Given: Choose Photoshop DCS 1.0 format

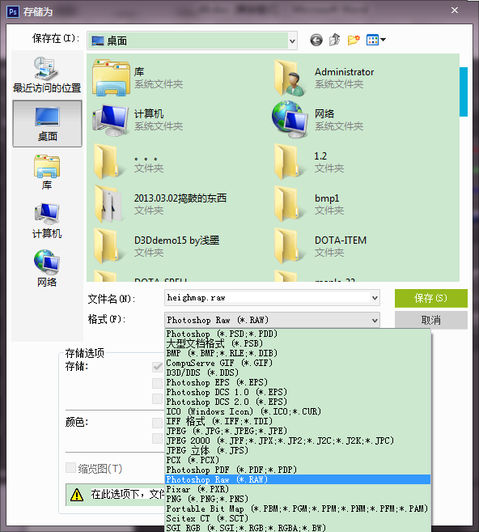Looking at the screenshot, I should 298,392.
